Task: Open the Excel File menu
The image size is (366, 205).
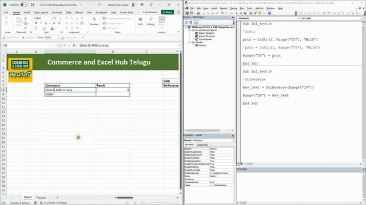Action: 6,13
